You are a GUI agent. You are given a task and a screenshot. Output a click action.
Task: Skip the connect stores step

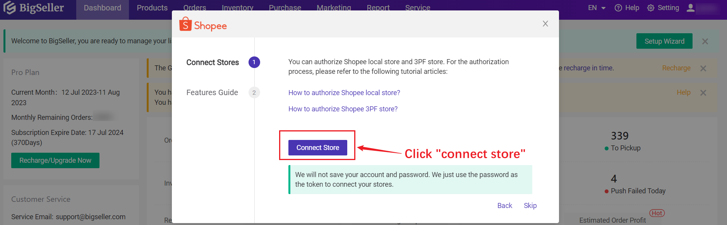530,206
